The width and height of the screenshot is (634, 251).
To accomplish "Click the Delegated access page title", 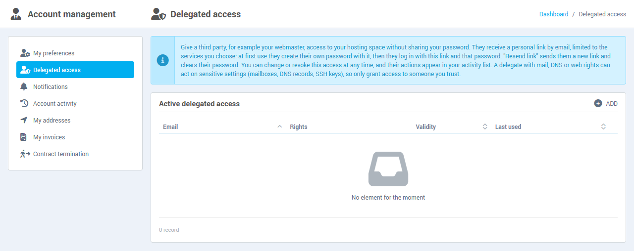I will click(x=206, y=14).
